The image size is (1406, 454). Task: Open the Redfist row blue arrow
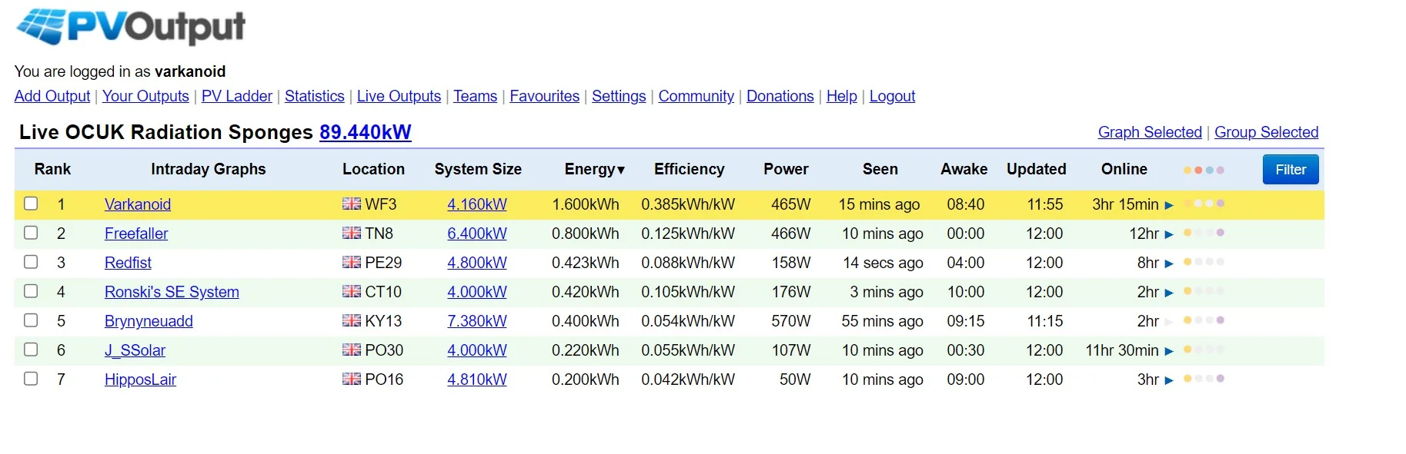[1169, 263]
